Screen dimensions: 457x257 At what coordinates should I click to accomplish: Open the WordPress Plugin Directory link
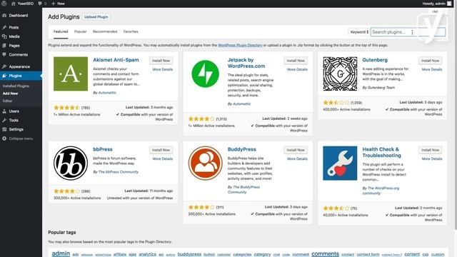(x=240, y=45)
